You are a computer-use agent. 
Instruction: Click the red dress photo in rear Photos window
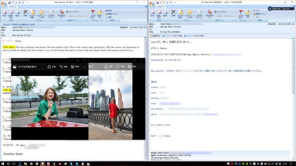coord(110,105)
